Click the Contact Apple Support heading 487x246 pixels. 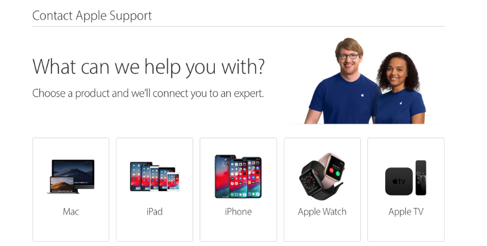click(92, 16)
